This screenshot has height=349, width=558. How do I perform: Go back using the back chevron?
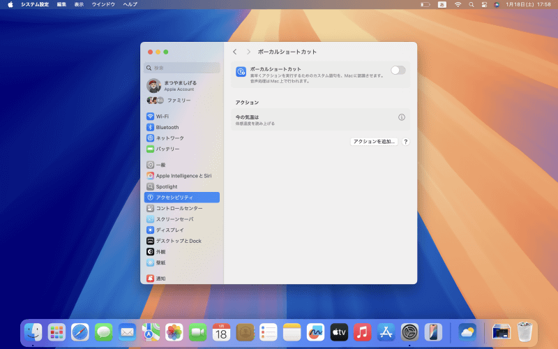point(235,52)
